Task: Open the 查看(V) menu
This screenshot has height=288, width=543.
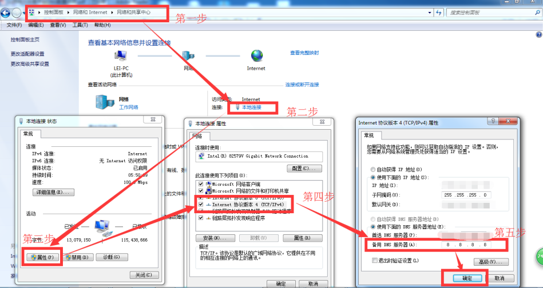Action: (x=58, y=25)
